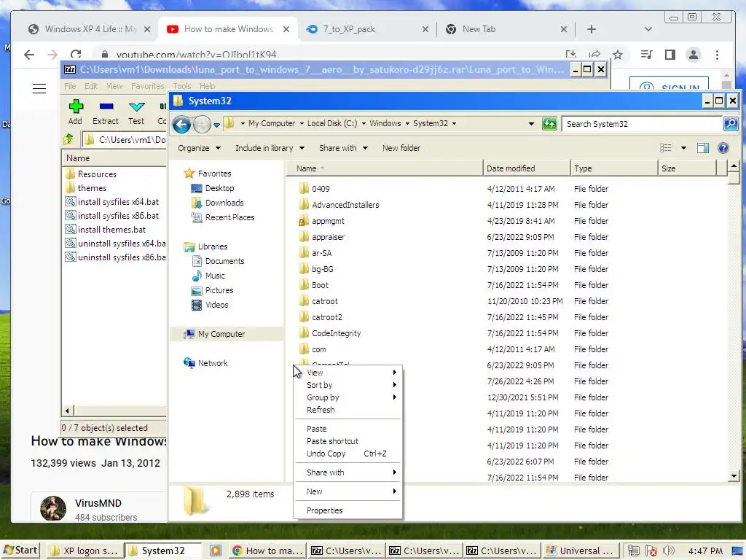The height and width of the screenshot is (560, 746).
Task: Open Chrome's three-dot menu
Action: pyautogui.click(x=717, y=55)
